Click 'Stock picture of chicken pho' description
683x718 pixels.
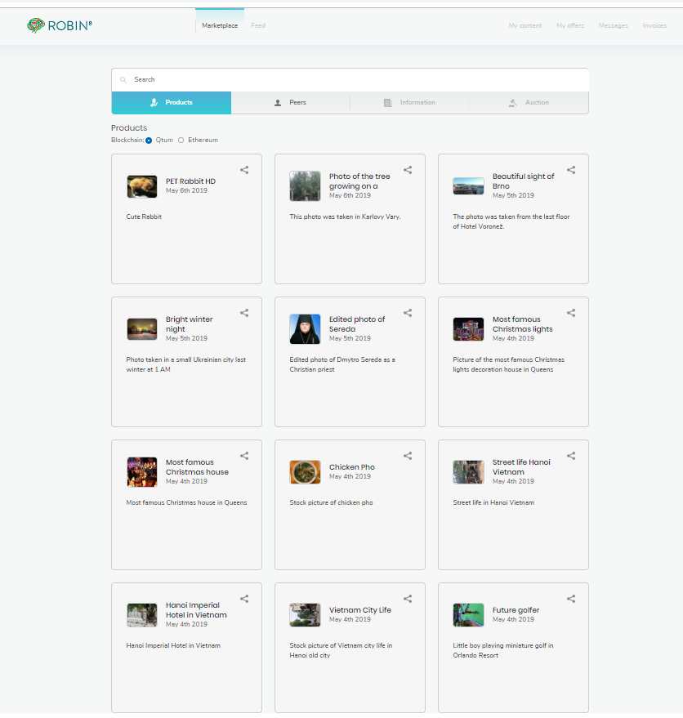tap(331, 502)
